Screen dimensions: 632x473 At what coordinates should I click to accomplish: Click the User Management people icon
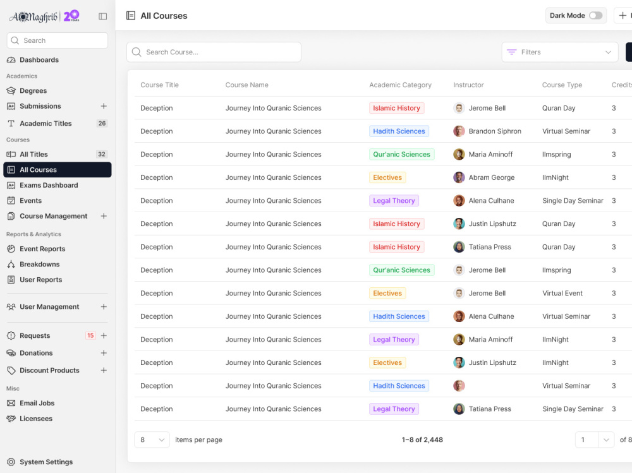point(11,307)
